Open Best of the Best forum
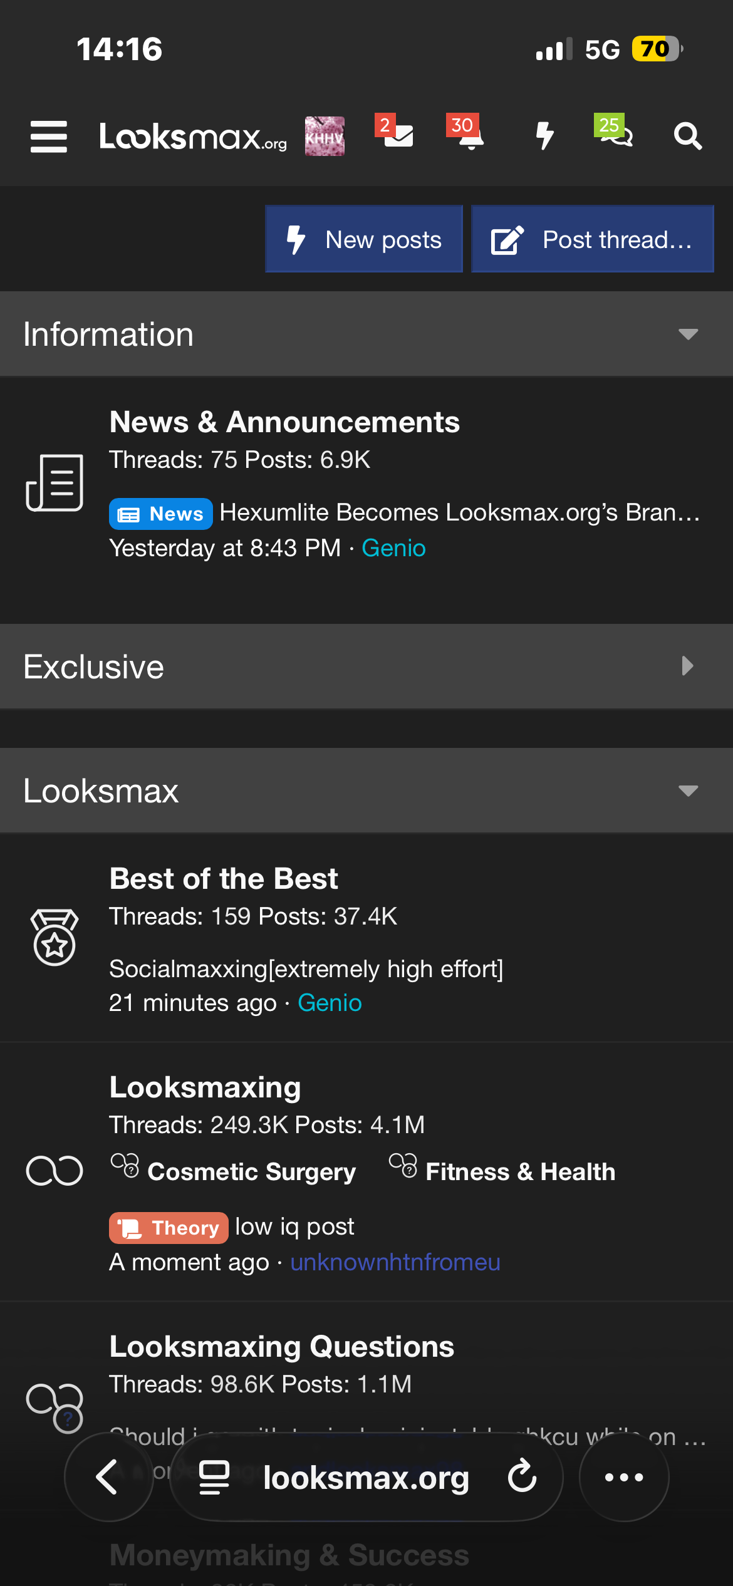733x1586 pixels. (224, 878)
